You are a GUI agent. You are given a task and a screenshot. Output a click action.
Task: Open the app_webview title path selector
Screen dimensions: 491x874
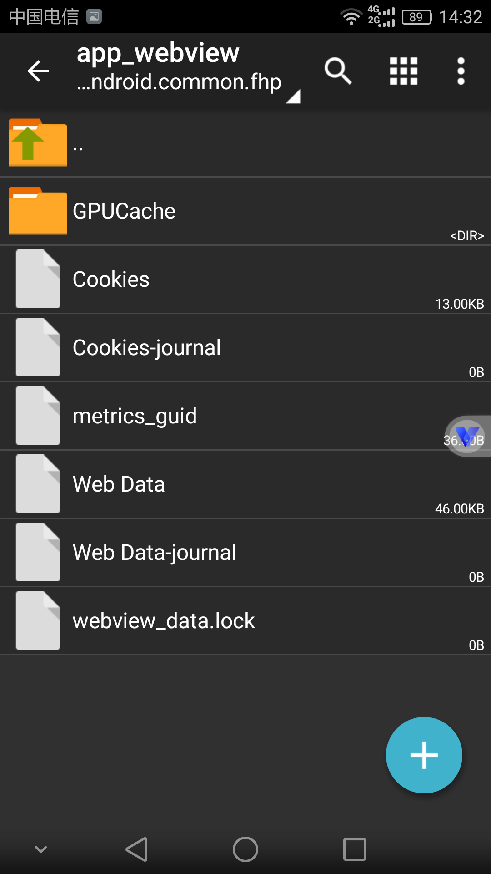click(x=179, y=68)
